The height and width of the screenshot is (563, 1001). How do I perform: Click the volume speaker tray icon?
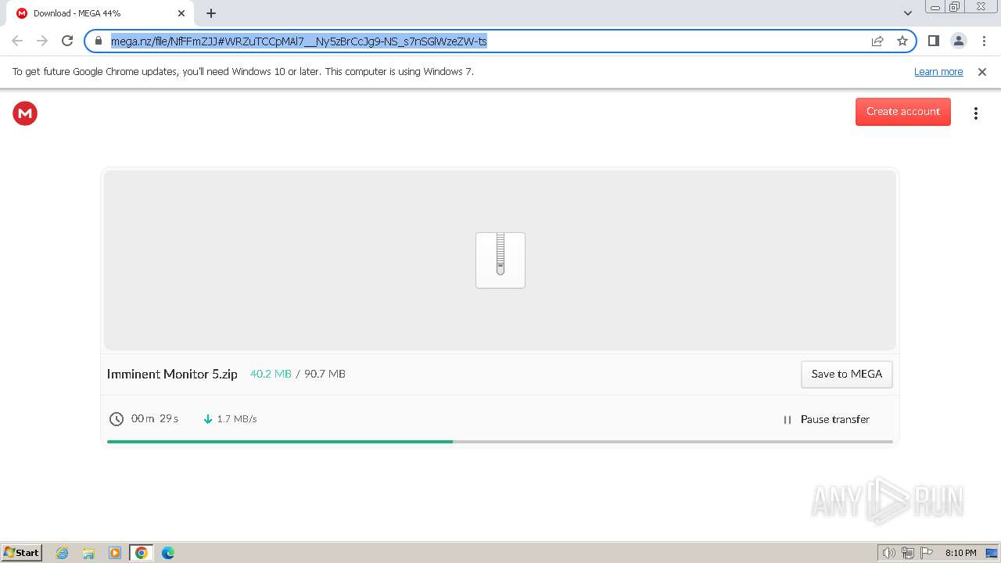coord(888,553)
